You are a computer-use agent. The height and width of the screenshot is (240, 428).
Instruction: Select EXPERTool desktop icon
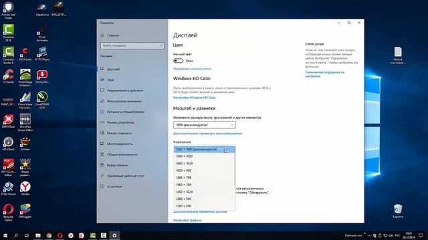tap(8, 121)
